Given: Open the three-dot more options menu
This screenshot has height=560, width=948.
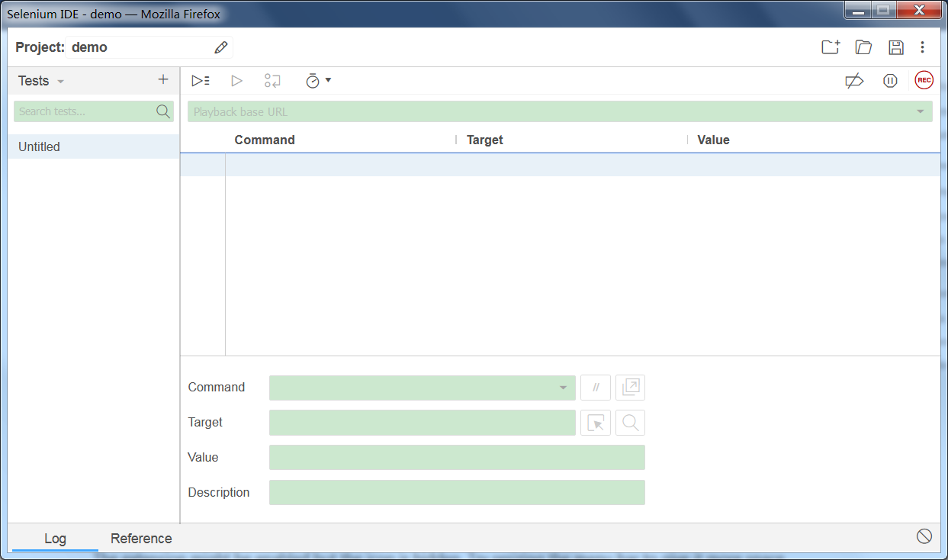Looking at the screenshot, I should (x=922, y=47).
